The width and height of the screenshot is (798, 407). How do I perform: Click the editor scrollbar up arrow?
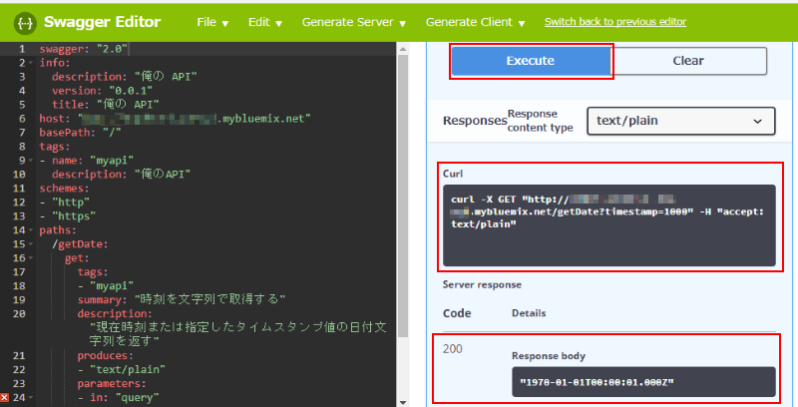click(403, 49)
